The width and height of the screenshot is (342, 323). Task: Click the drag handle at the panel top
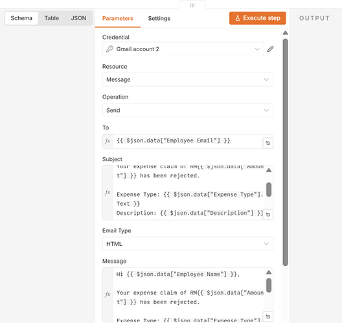pos(192,5)
